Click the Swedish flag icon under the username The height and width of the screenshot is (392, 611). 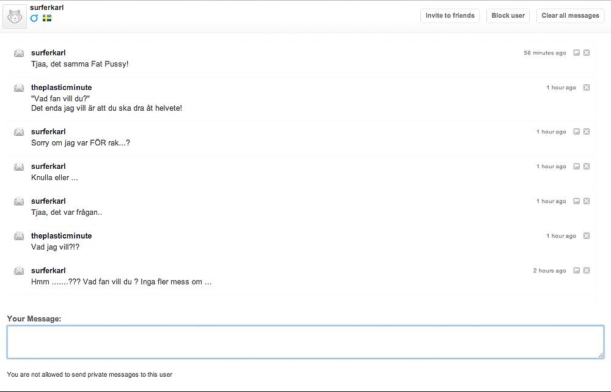(47, 18)
